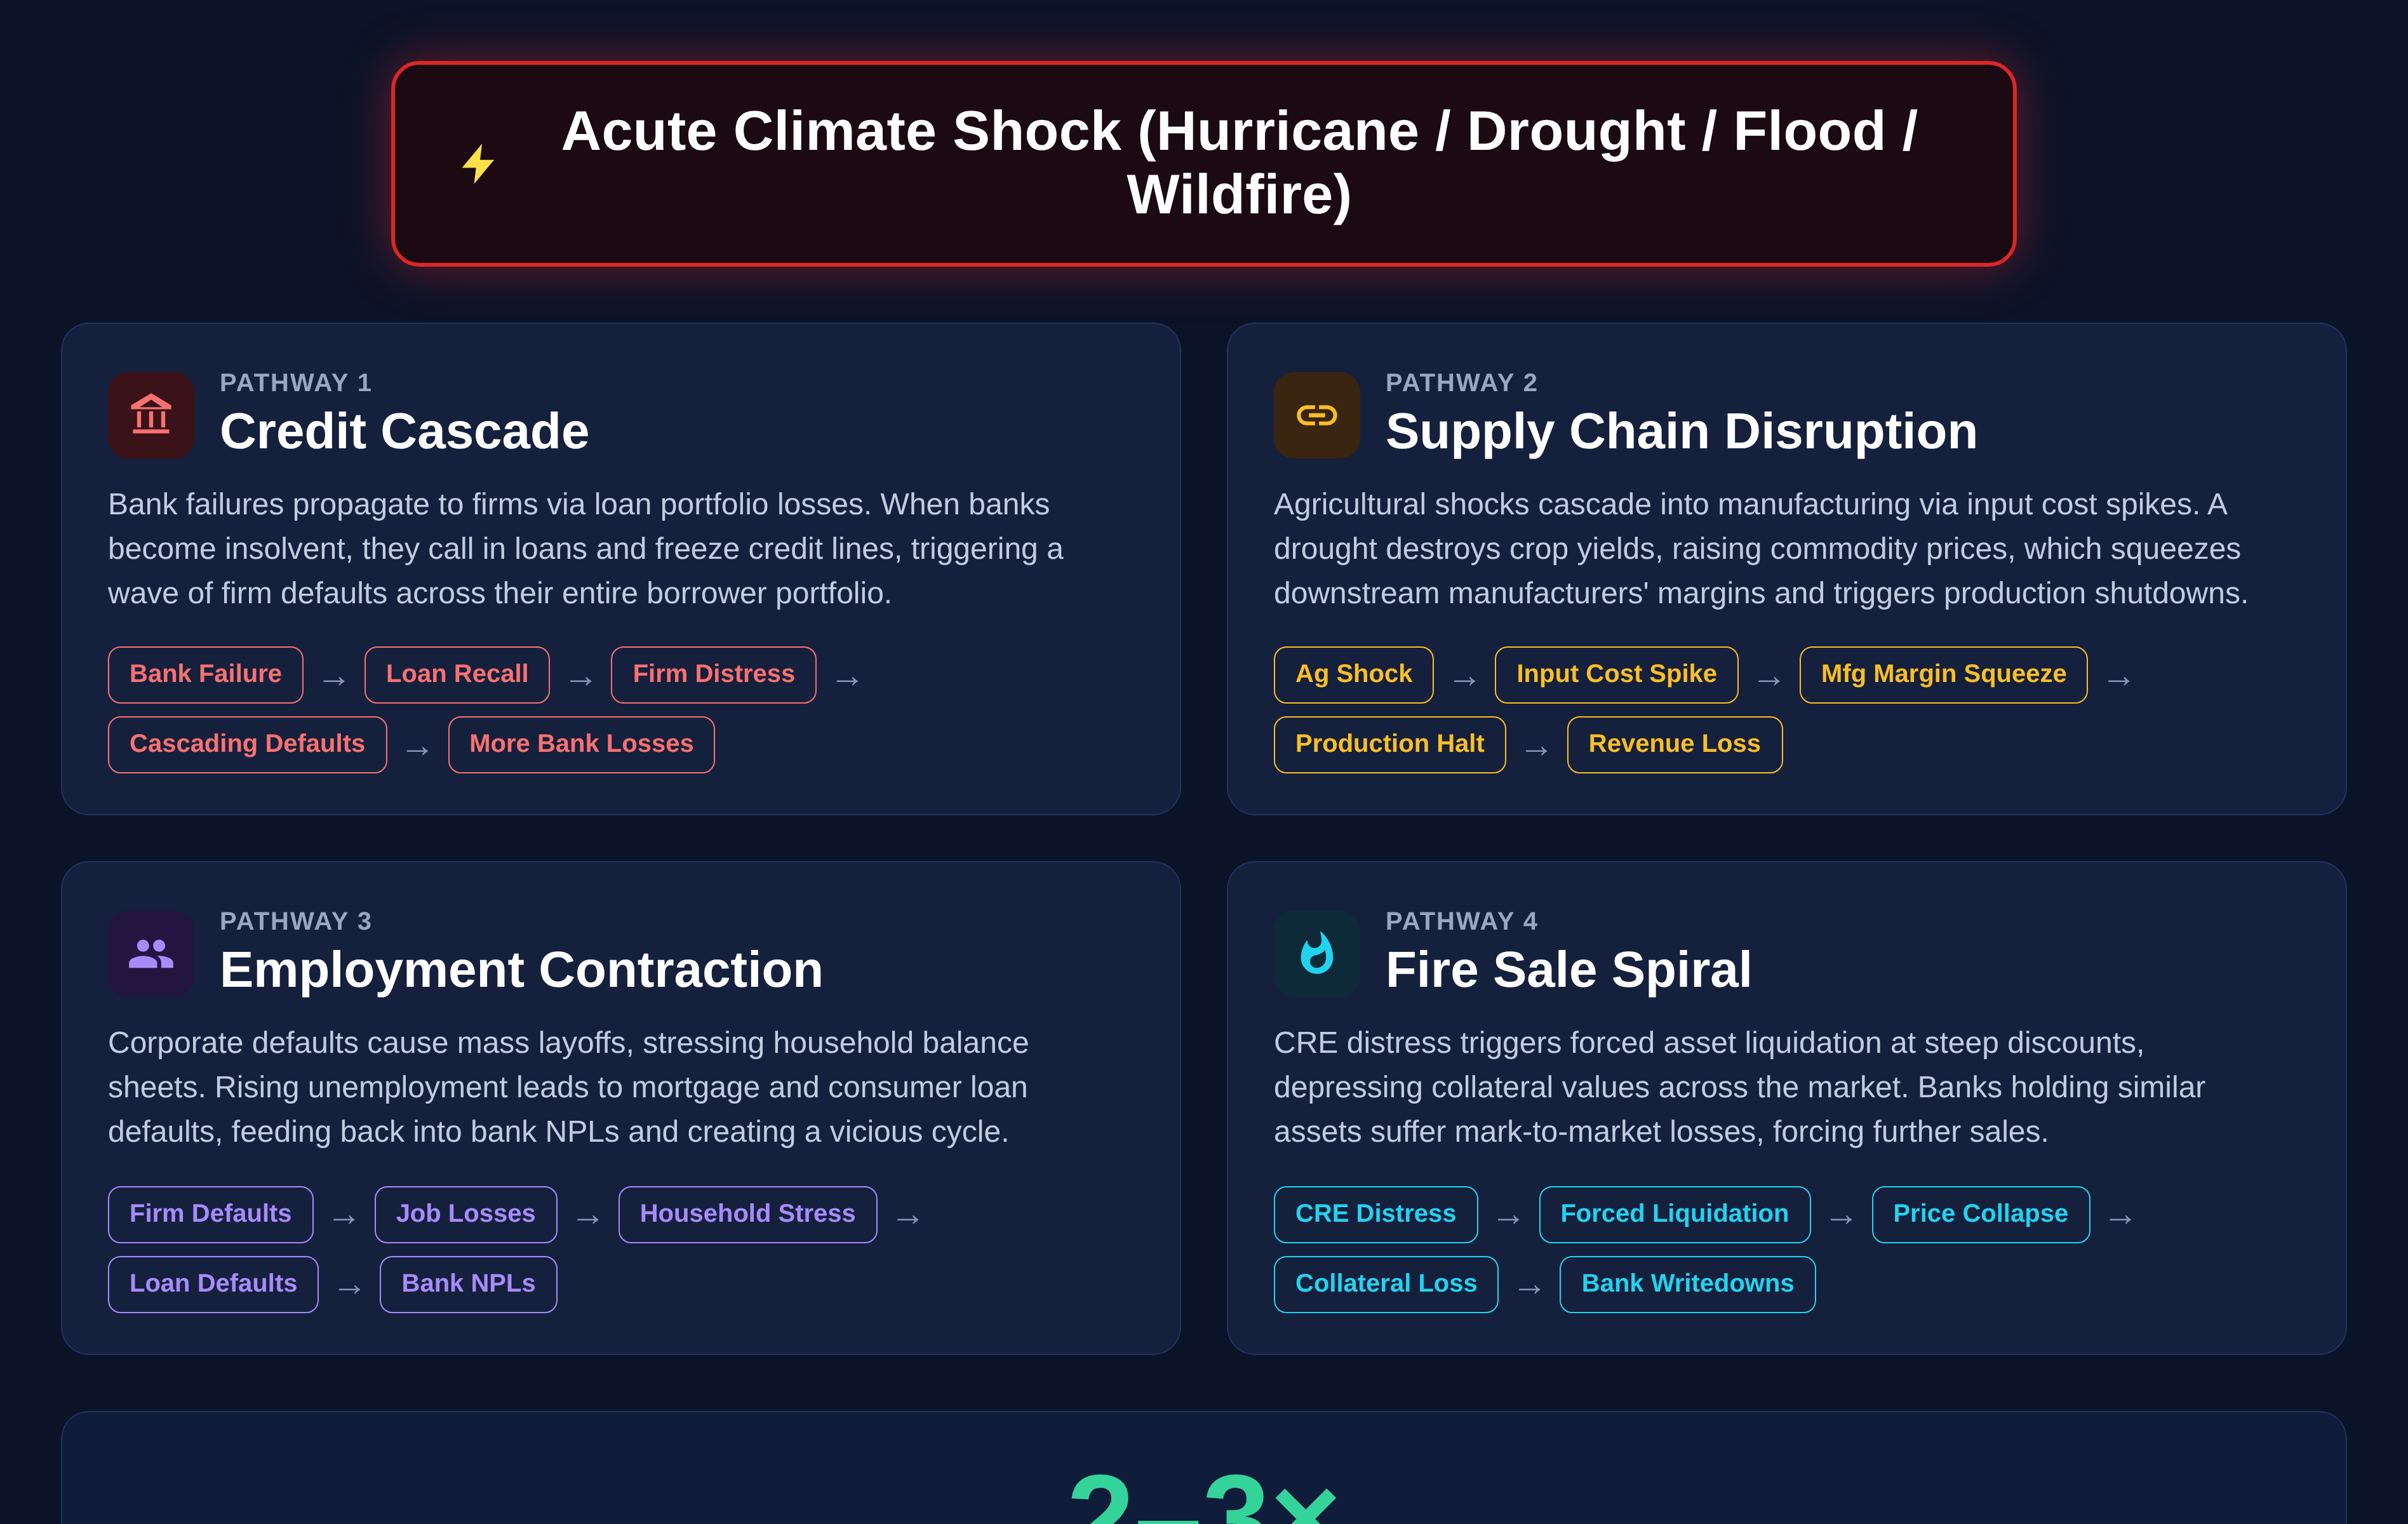The image size is (2408, 1524).
Task: Click the chain link icon for Supply Chain
Action: (x=1316, y=414)
